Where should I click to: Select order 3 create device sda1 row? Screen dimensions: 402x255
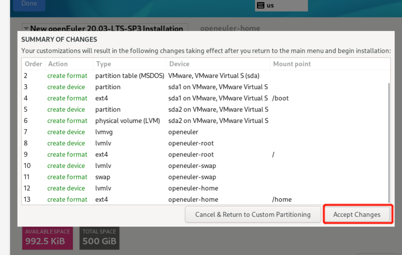pos(205,87)
